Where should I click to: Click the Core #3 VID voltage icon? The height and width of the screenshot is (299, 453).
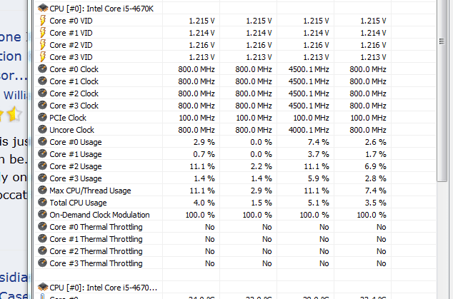tap(41, 57)
